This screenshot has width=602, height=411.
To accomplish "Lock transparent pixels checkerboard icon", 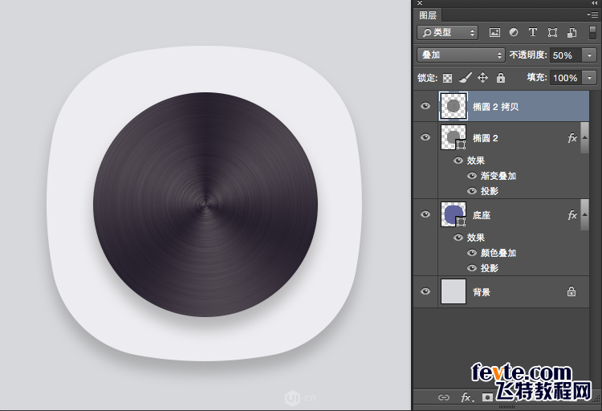I will (448, 78).
